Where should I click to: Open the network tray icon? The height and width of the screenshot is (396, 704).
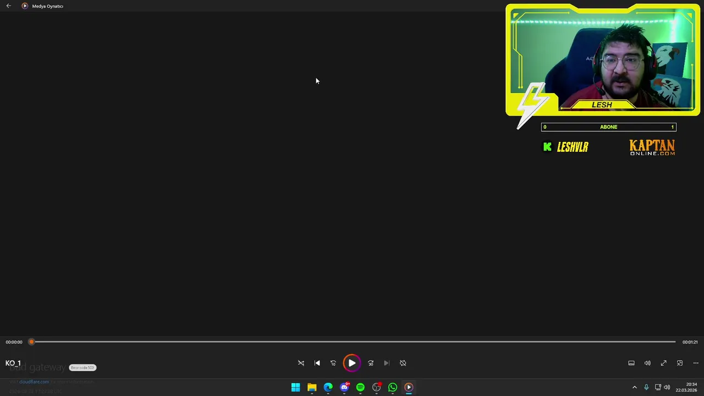(x=658, y=387)
